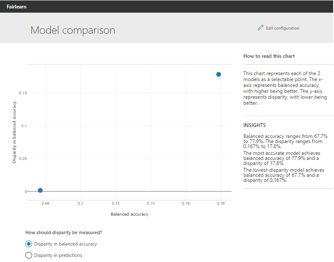Click the 0.05 y-axis tick label
334x262 pixels.
[x=23, y=159]
